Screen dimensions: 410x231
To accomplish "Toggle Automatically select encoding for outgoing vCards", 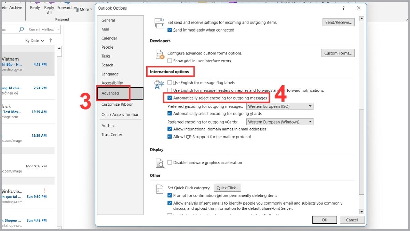I will click(170, 114).
